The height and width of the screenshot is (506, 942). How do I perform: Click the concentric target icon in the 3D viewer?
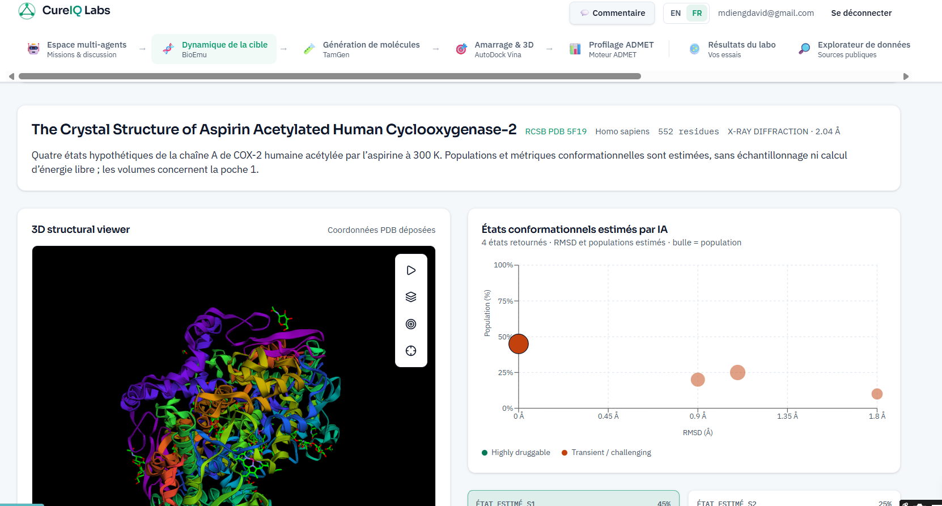(411, 324)
